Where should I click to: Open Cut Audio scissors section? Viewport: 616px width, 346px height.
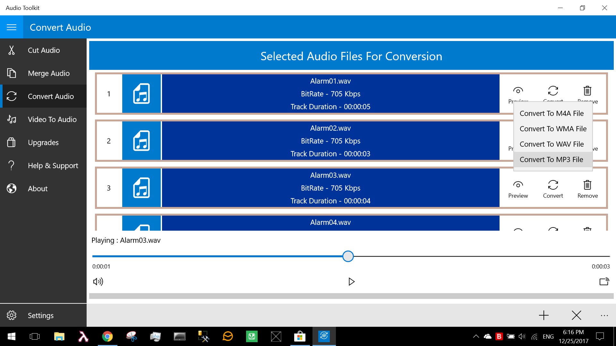tap(43, 50)
